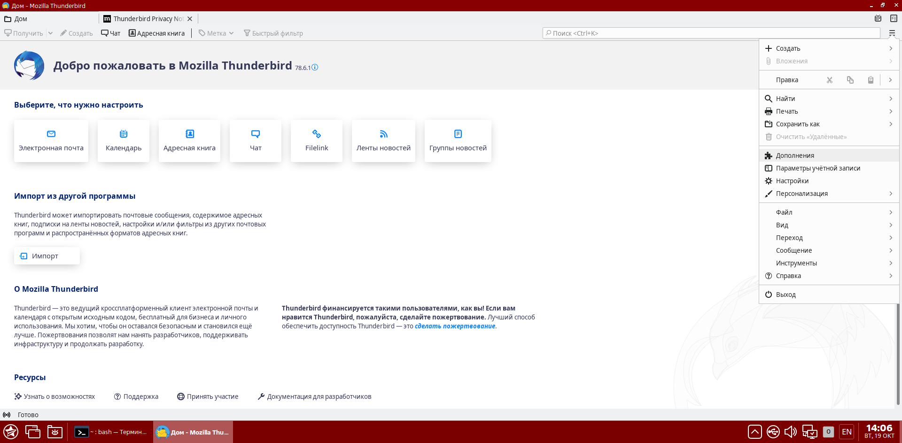
Task: Switch keyboard layout EN indicator in tray
Action: click(847, 432)
